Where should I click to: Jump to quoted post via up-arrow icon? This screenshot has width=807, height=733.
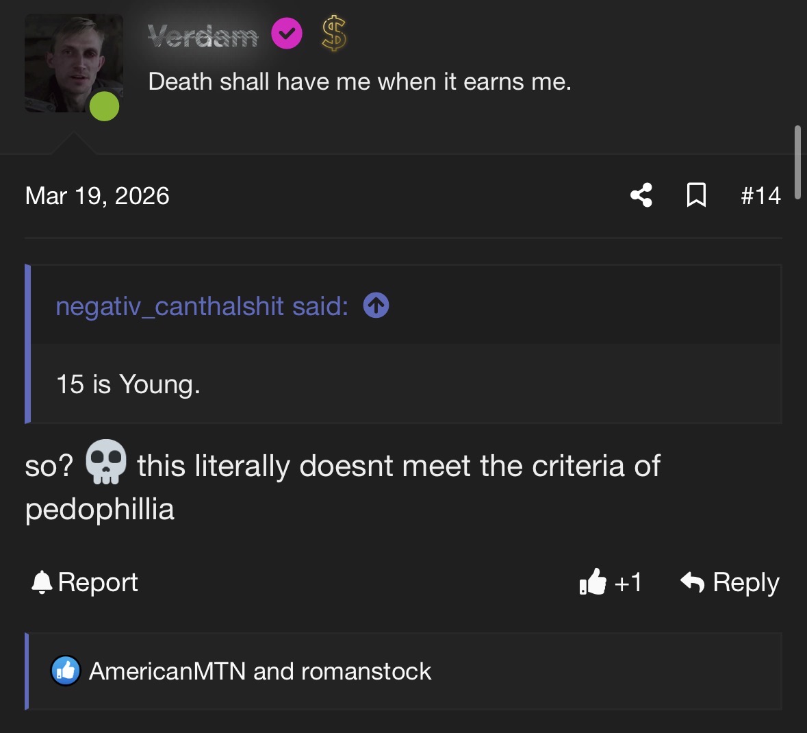376,306
